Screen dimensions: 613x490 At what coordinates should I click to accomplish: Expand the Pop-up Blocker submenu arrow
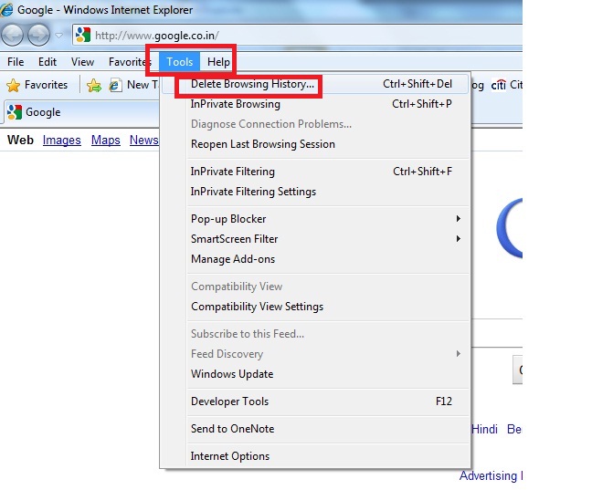point(459,219)
